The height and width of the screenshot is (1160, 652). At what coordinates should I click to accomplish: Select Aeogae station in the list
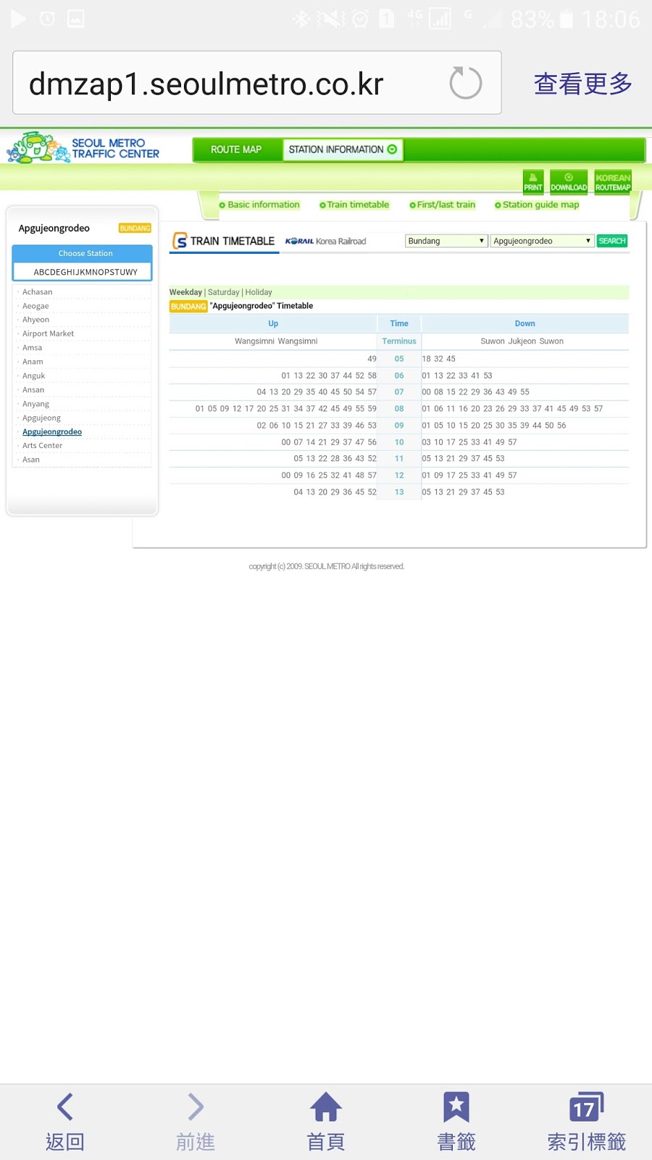click(35, 306)
